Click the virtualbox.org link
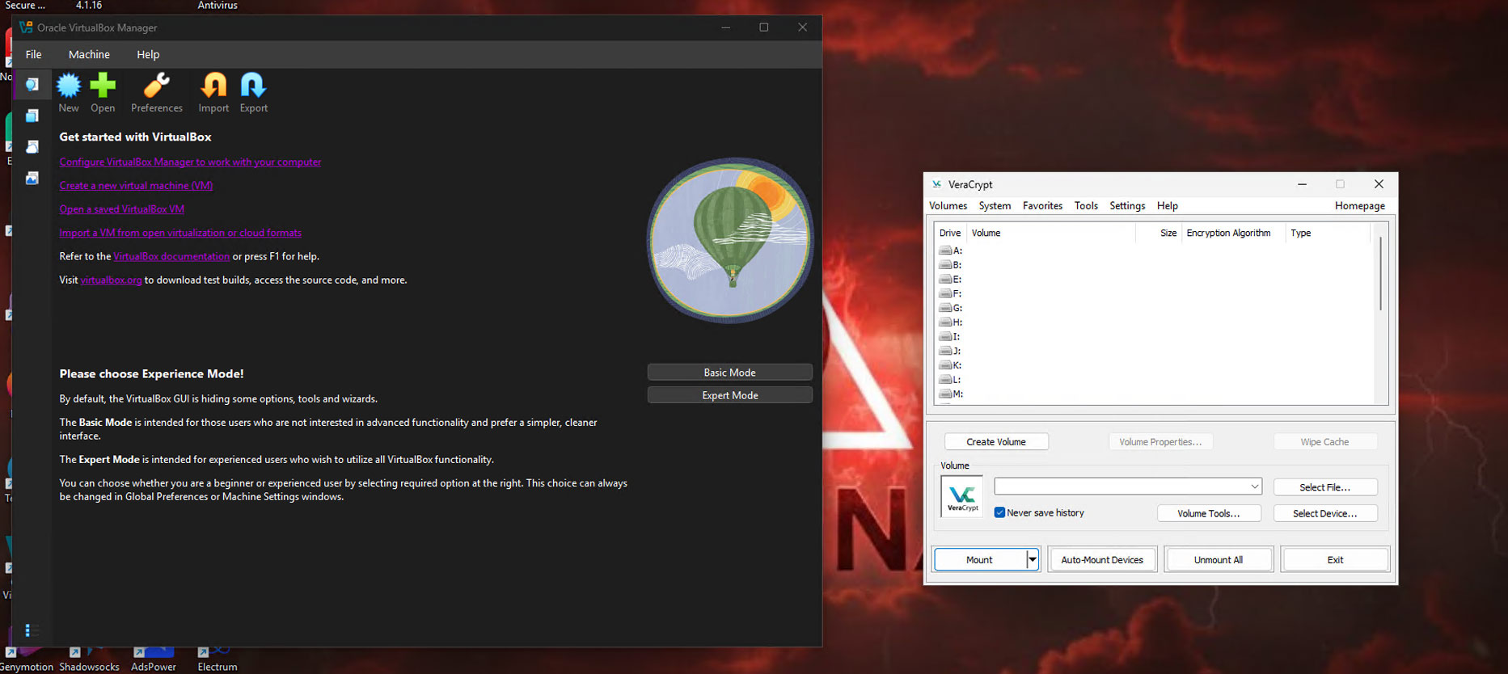Viewport: 1508px width, 674px height. click(x=111, y=280)
